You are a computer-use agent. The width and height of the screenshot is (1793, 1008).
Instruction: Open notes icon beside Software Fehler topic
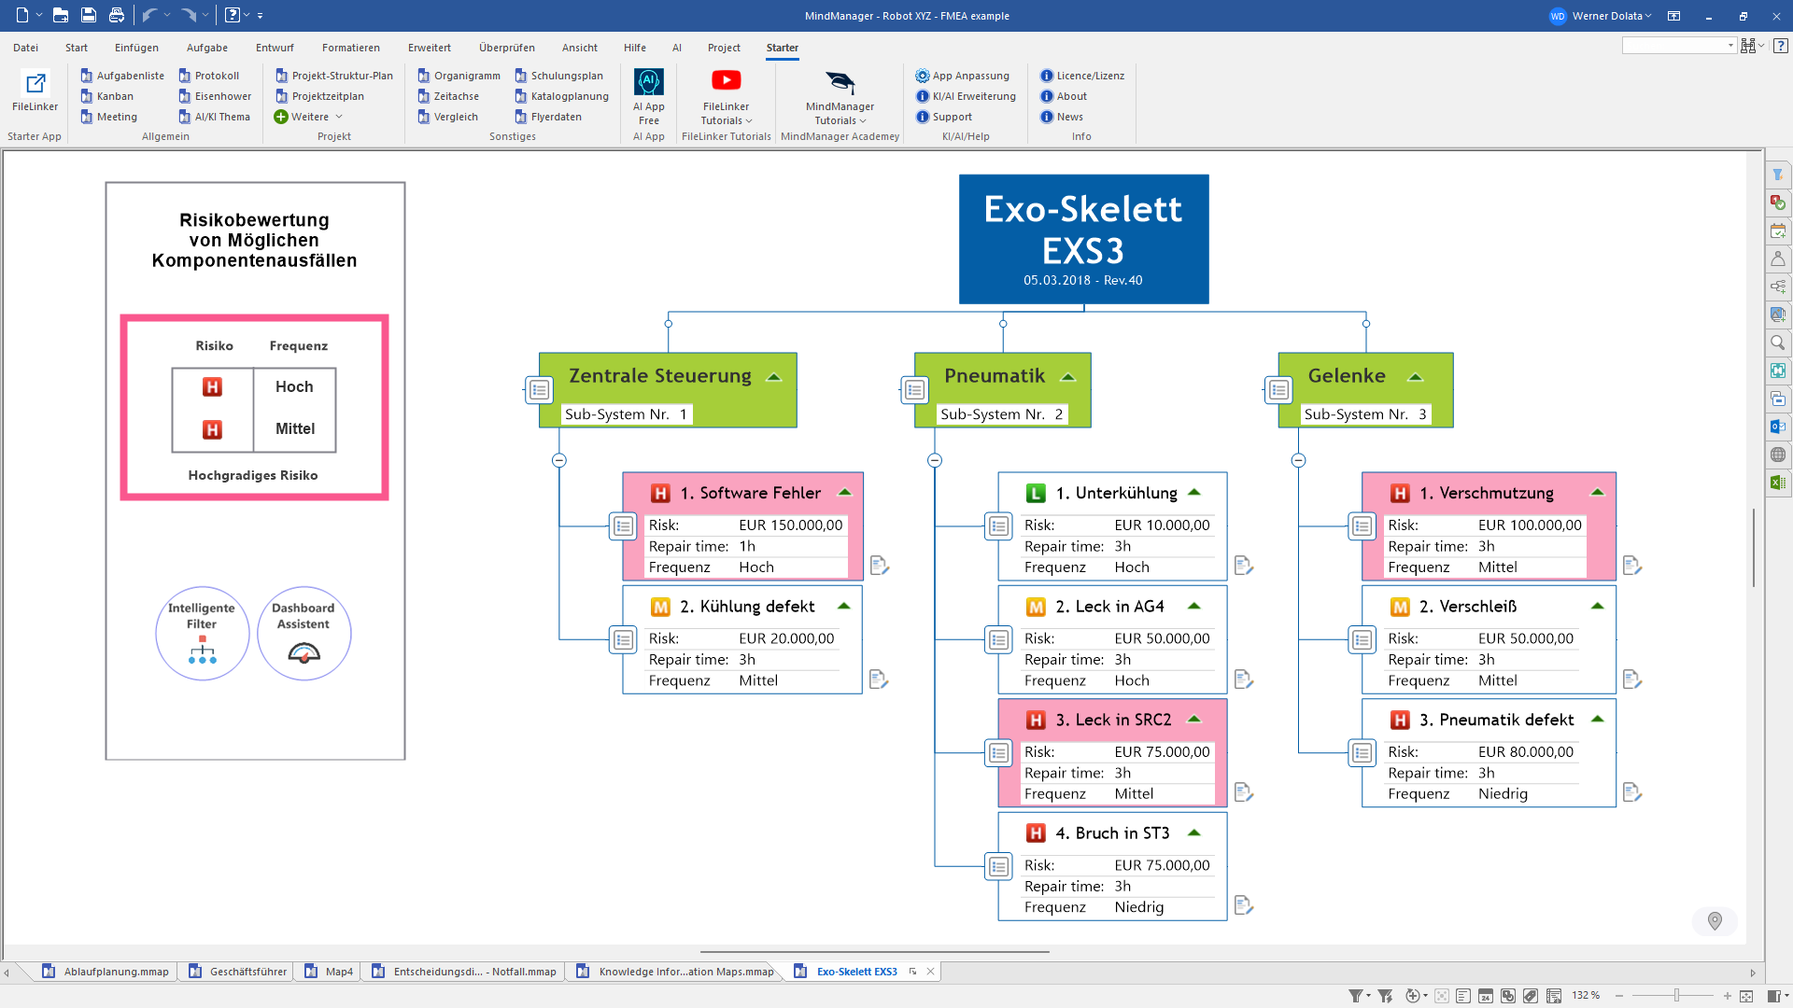878,565
